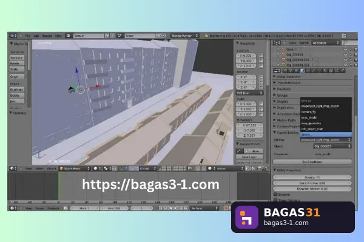The width and height of the screenshot is (364, 242).
Task: Open the outliner editor type icon
Action: [277, 42]
